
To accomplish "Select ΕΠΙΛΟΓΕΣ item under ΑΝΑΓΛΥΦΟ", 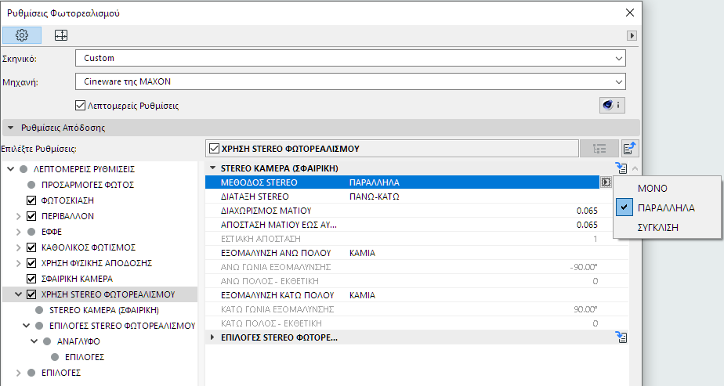I will 85,357.
